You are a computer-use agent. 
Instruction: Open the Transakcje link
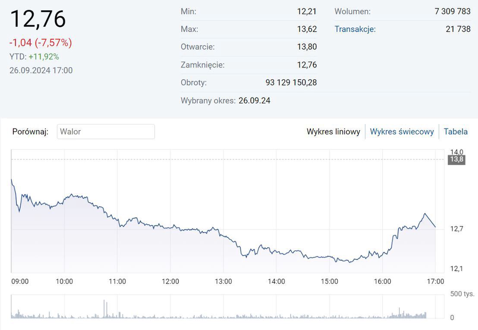click(355, 29)
